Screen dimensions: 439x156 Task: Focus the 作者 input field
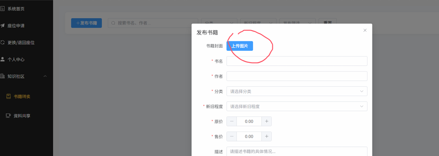click(297, 76)
